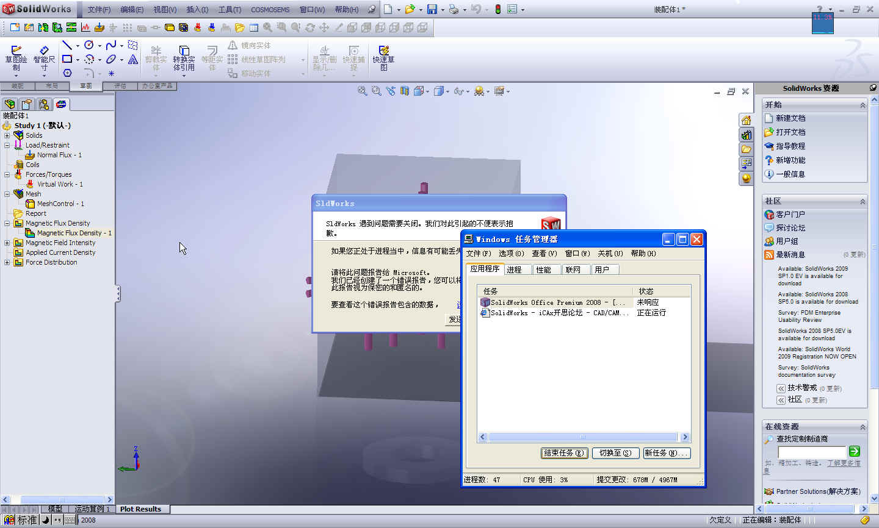Image resolution: width=879 pixels, height=528 pixels.
Task: Collapse the Mesh tree node
Action: pos(7,194)
